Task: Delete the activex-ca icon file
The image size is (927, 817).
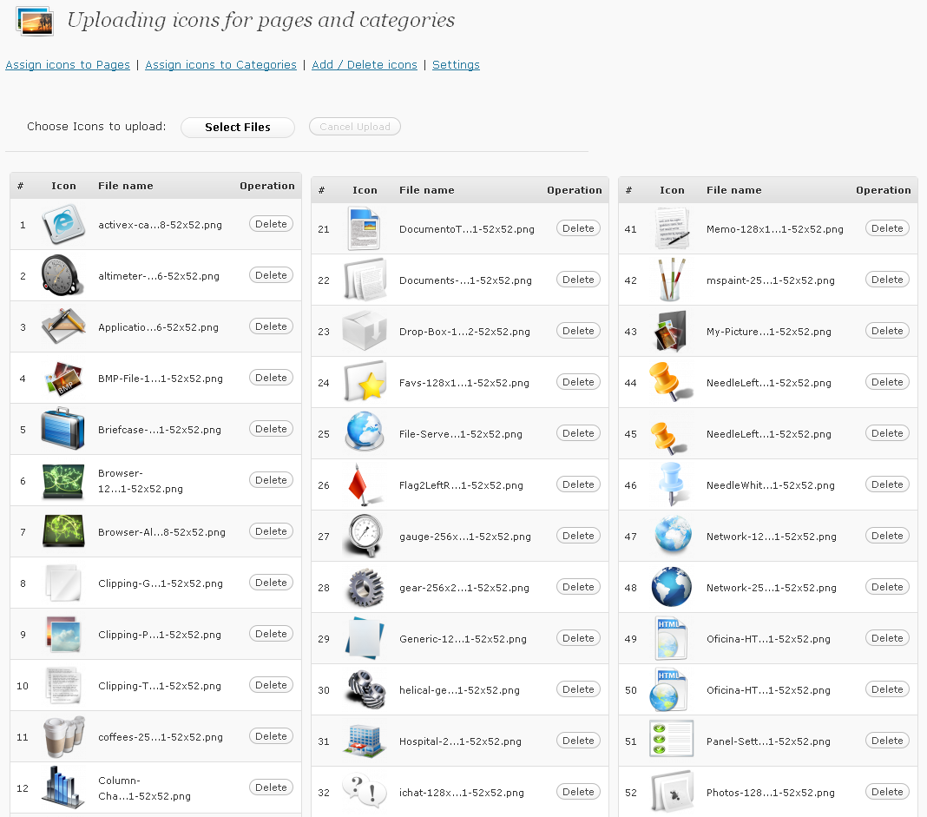Action: coord(271,224)
